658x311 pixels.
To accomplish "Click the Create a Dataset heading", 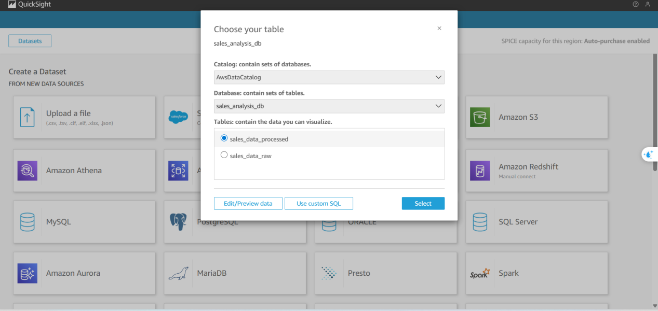I will click(37, 72).
